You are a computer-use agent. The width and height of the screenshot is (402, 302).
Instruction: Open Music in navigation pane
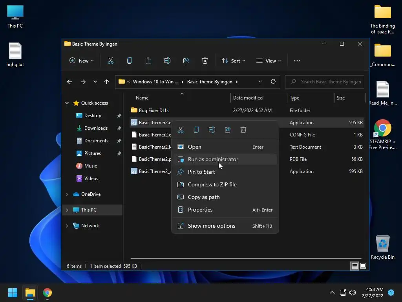pos(91,166)
